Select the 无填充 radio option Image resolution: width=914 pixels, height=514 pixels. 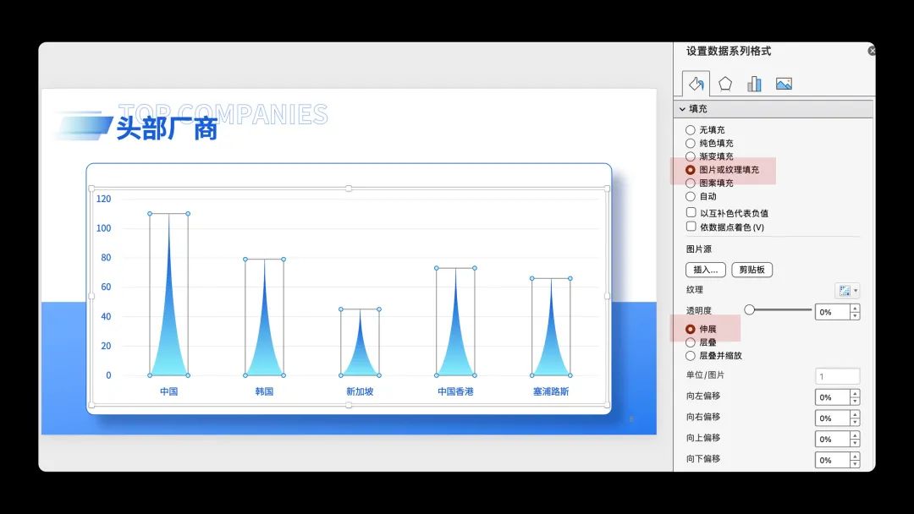tap(691, 130)
